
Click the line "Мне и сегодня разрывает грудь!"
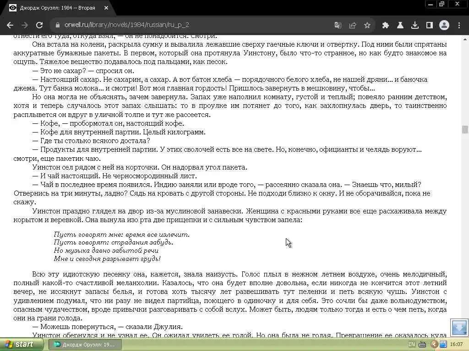[x=107, y=259]
